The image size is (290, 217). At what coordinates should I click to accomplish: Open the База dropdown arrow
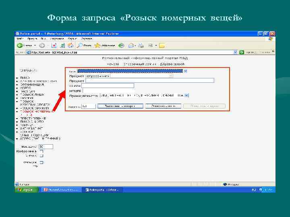185,71
